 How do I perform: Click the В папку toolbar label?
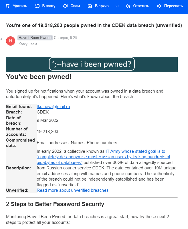pyautogui.click(x=49, y=6)
